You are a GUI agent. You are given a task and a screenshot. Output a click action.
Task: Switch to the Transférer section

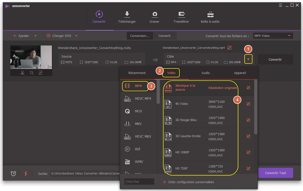(x=181, y=17)
